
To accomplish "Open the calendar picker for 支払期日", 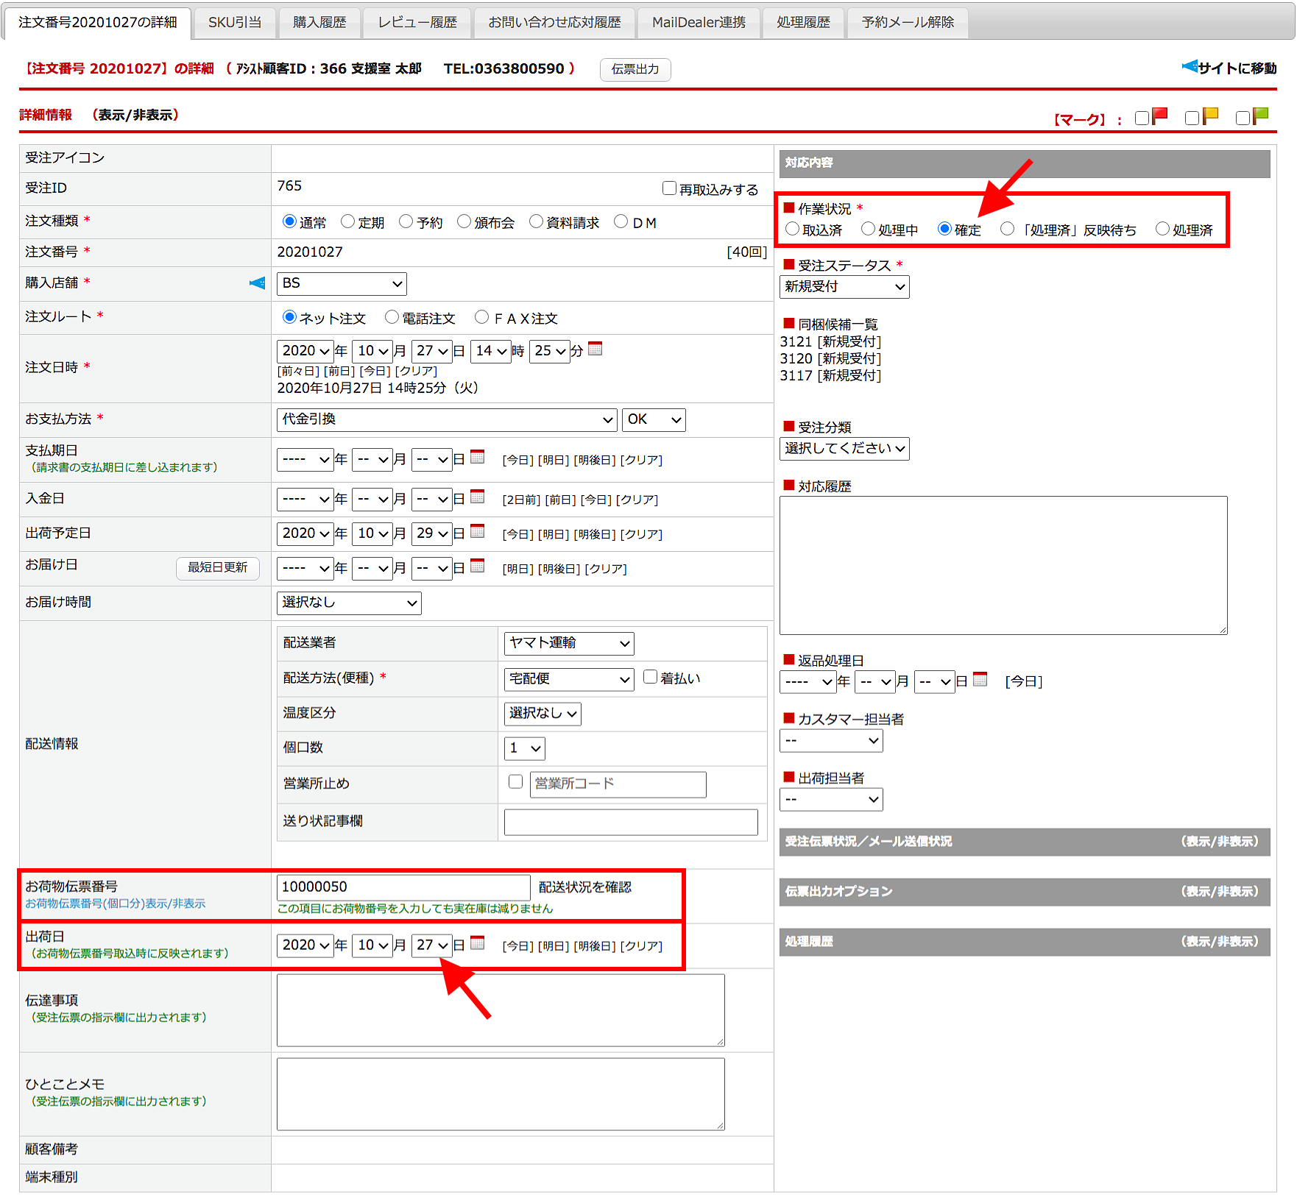I will point(477,457).
